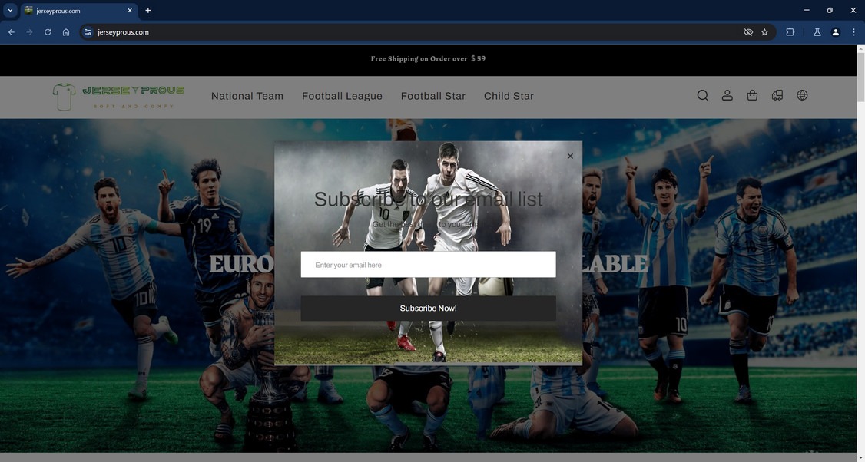Click the JerseyProus logo
The width and height of the screenshot is (865, 462).
(x=118, y=97)
